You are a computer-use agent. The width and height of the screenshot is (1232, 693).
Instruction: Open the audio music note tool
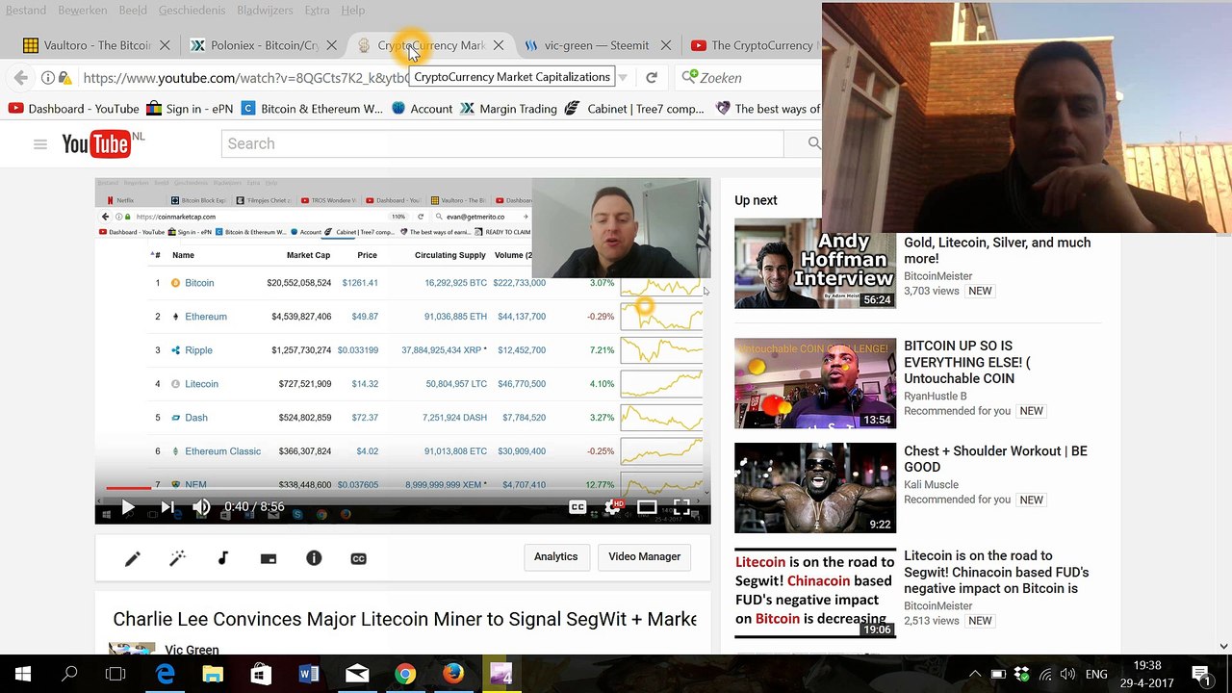point(223,558)
